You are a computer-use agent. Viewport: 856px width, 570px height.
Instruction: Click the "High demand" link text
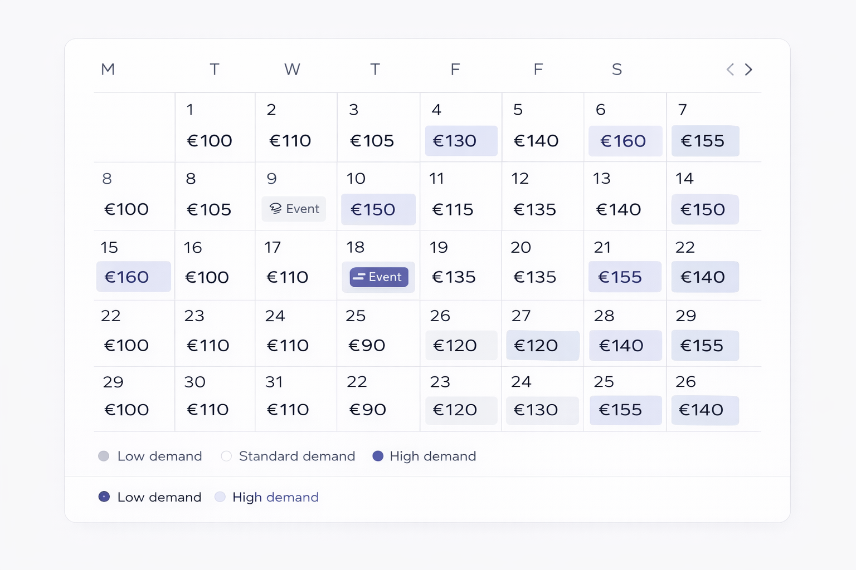click(x=275, y=497)
